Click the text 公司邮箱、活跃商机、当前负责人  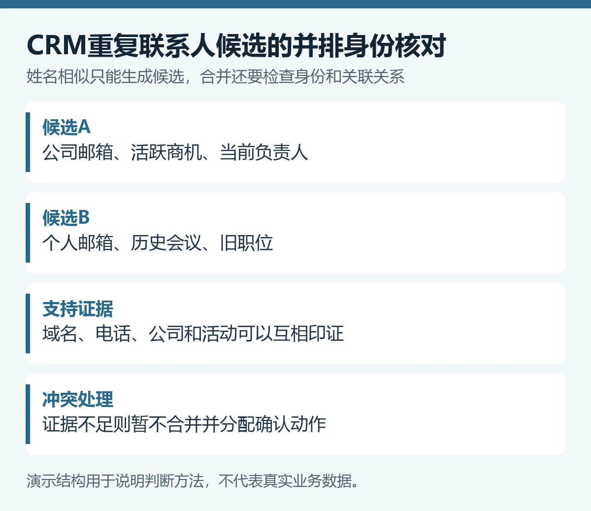click(x=175, y=152)
